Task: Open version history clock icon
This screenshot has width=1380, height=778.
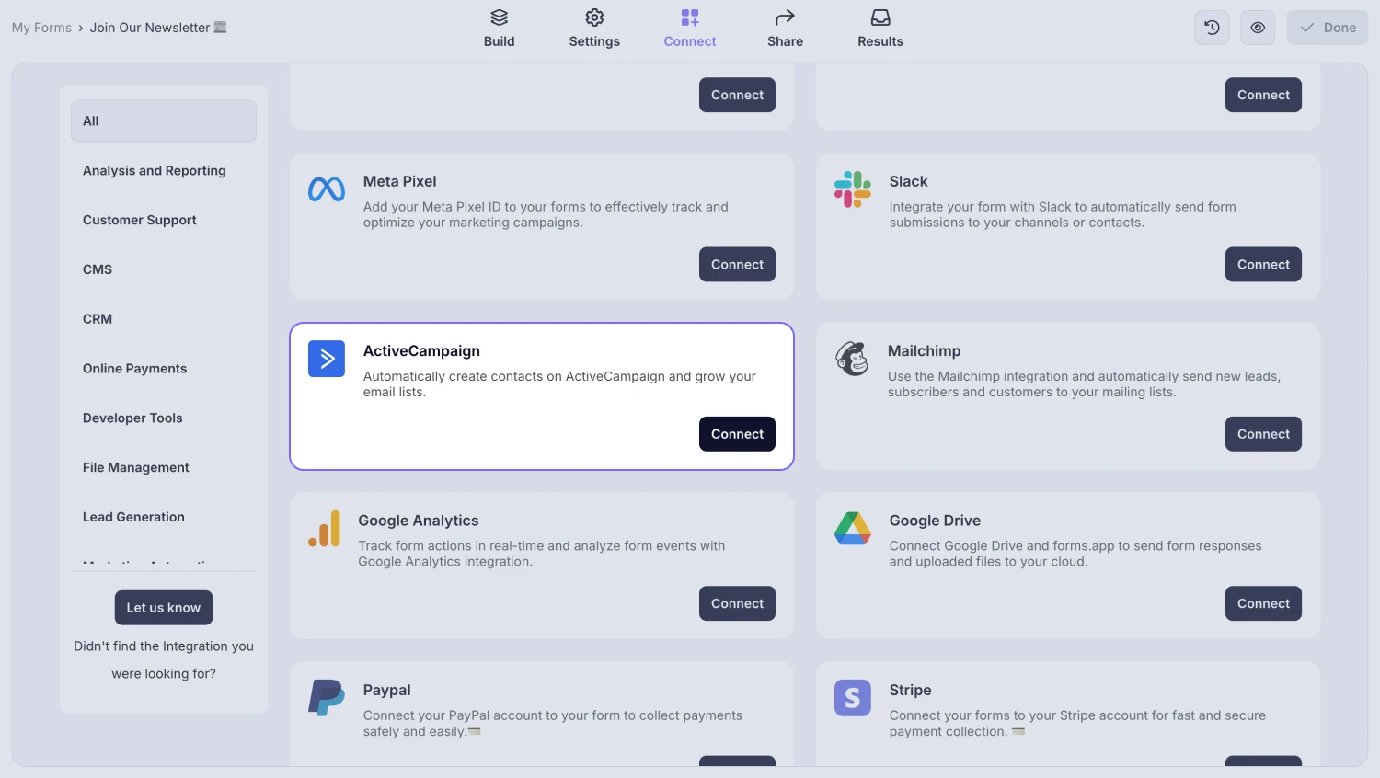Action: coord(1213,28)
